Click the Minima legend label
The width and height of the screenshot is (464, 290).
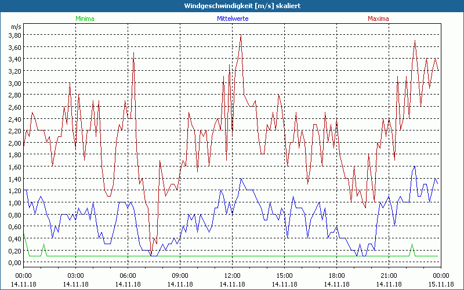pos(85,19)
